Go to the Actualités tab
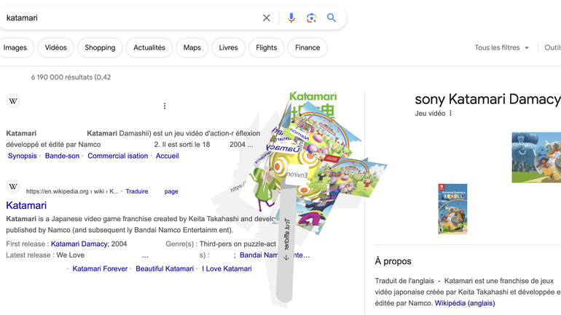The width and height of the screenshot is (561, 315). pyautogui.click(x=149, y=48)
